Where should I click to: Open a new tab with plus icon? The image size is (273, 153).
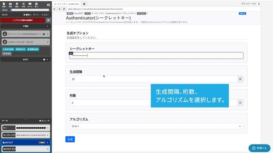tap(84, 4)
